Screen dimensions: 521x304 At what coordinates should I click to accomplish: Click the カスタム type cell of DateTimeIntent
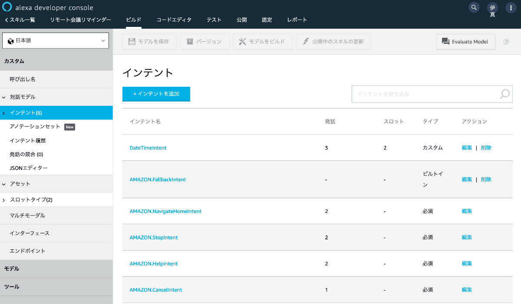point(433,148)
